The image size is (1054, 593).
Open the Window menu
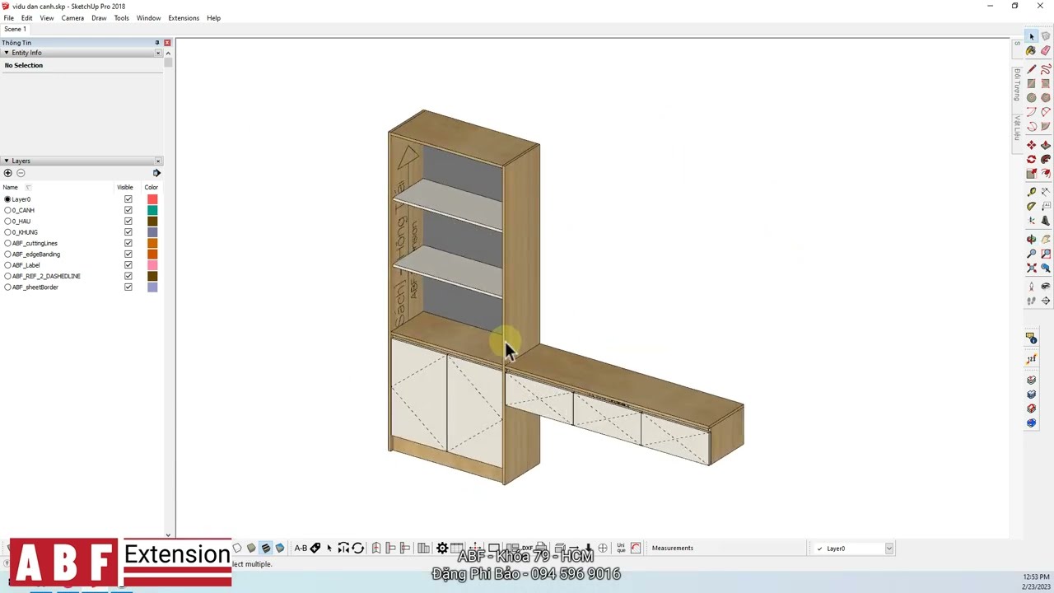(x=148, y=18)
